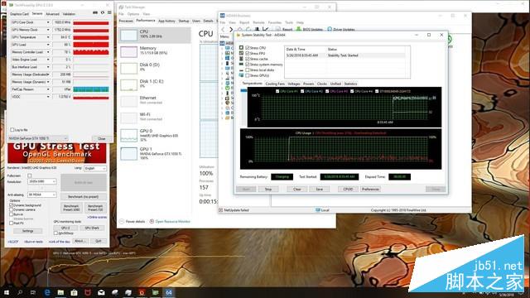Open the GPU Load sensor dropdown

point(48,45)
